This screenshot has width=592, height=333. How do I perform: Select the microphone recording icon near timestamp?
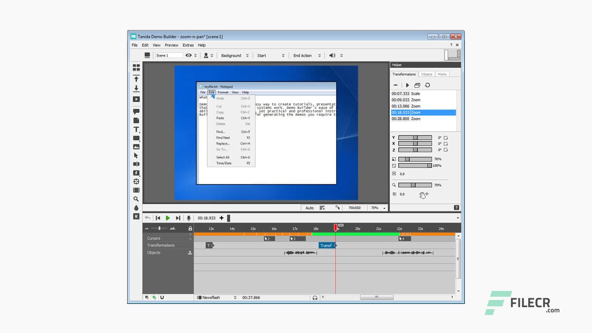pyautogui.click(x=188, y=218)
